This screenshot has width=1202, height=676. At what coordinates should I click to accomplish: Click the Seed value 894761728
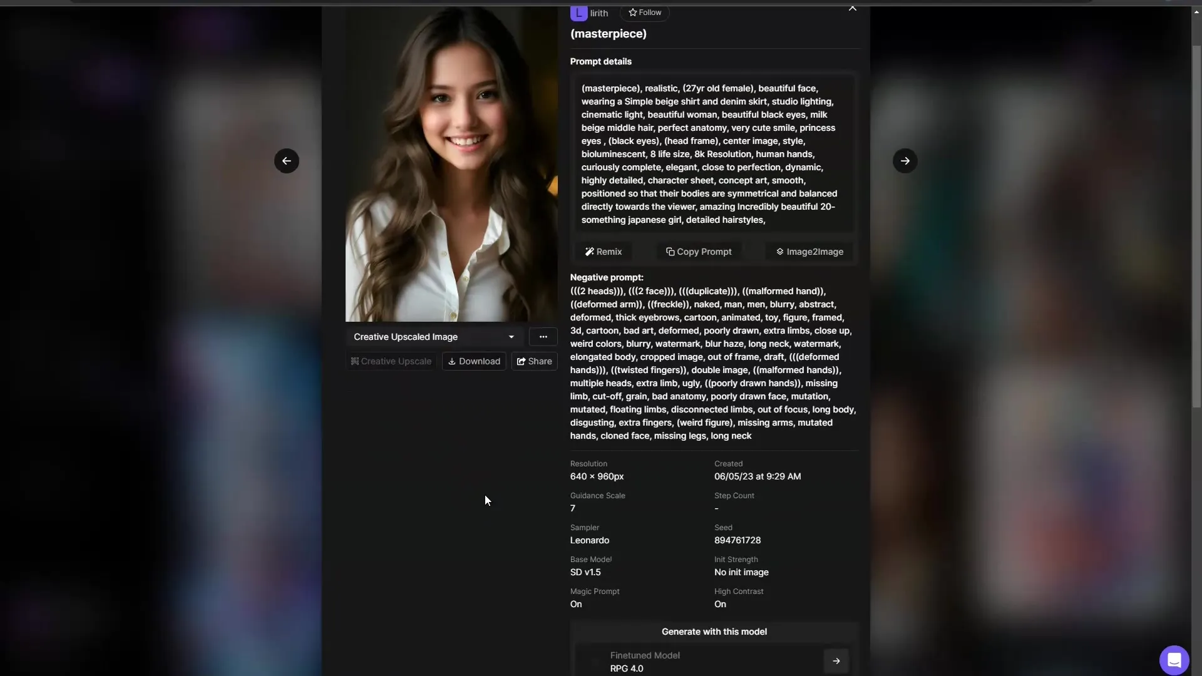point(737,540)
